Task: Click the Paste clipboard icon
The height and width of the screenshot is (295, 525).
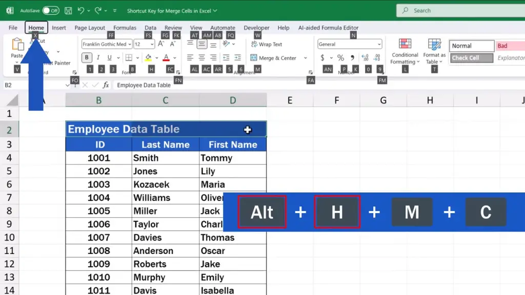Action: click(17, 45)
